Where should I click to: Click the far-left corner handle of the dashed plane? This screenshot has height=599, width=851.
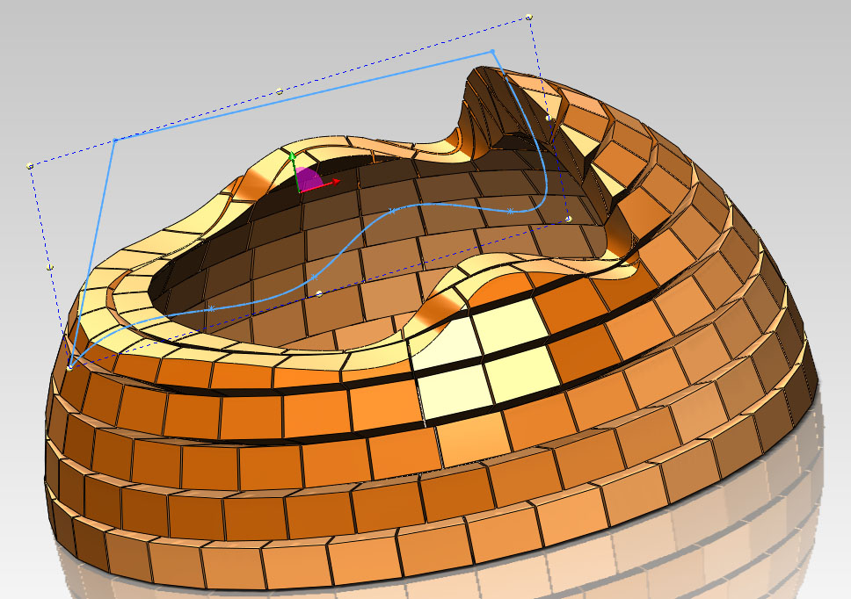[x=31, y=165]
